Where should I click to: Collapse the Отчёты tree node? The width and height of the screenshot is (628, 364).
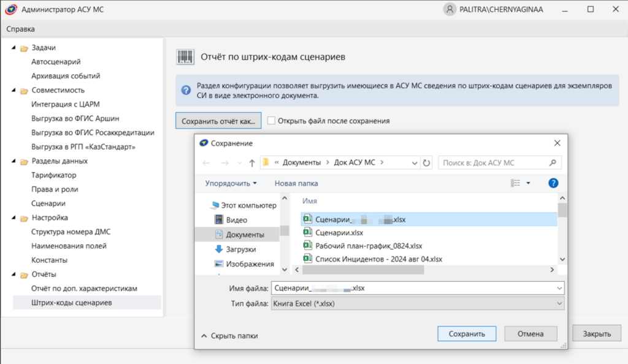(x=13, y=275)
